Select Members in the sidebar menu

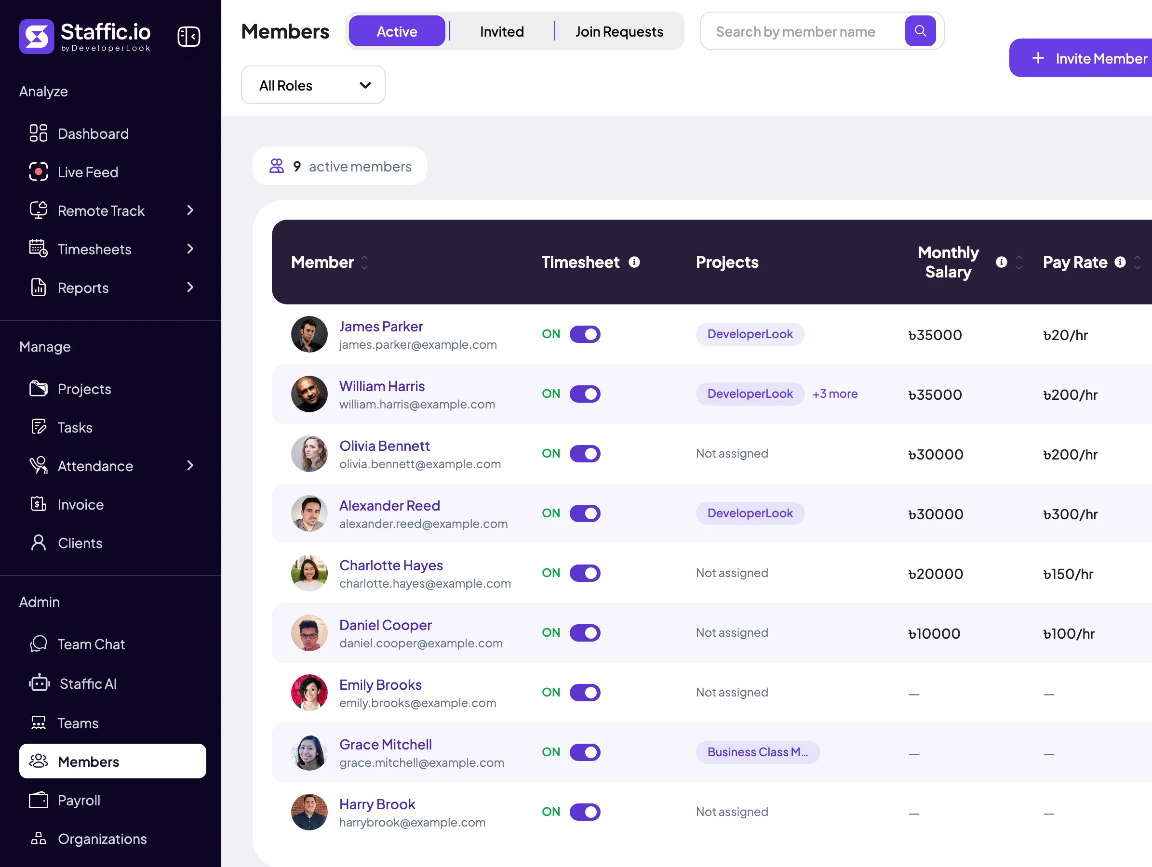pyautogui.click(x=112, y=762)
